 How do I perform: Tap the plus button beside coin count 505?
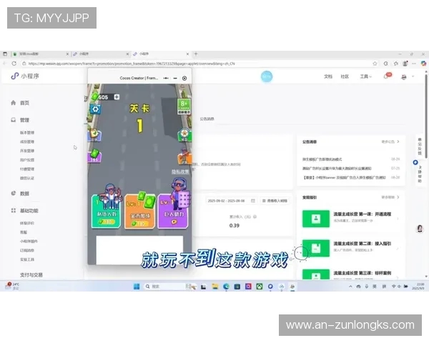[117, 97]
